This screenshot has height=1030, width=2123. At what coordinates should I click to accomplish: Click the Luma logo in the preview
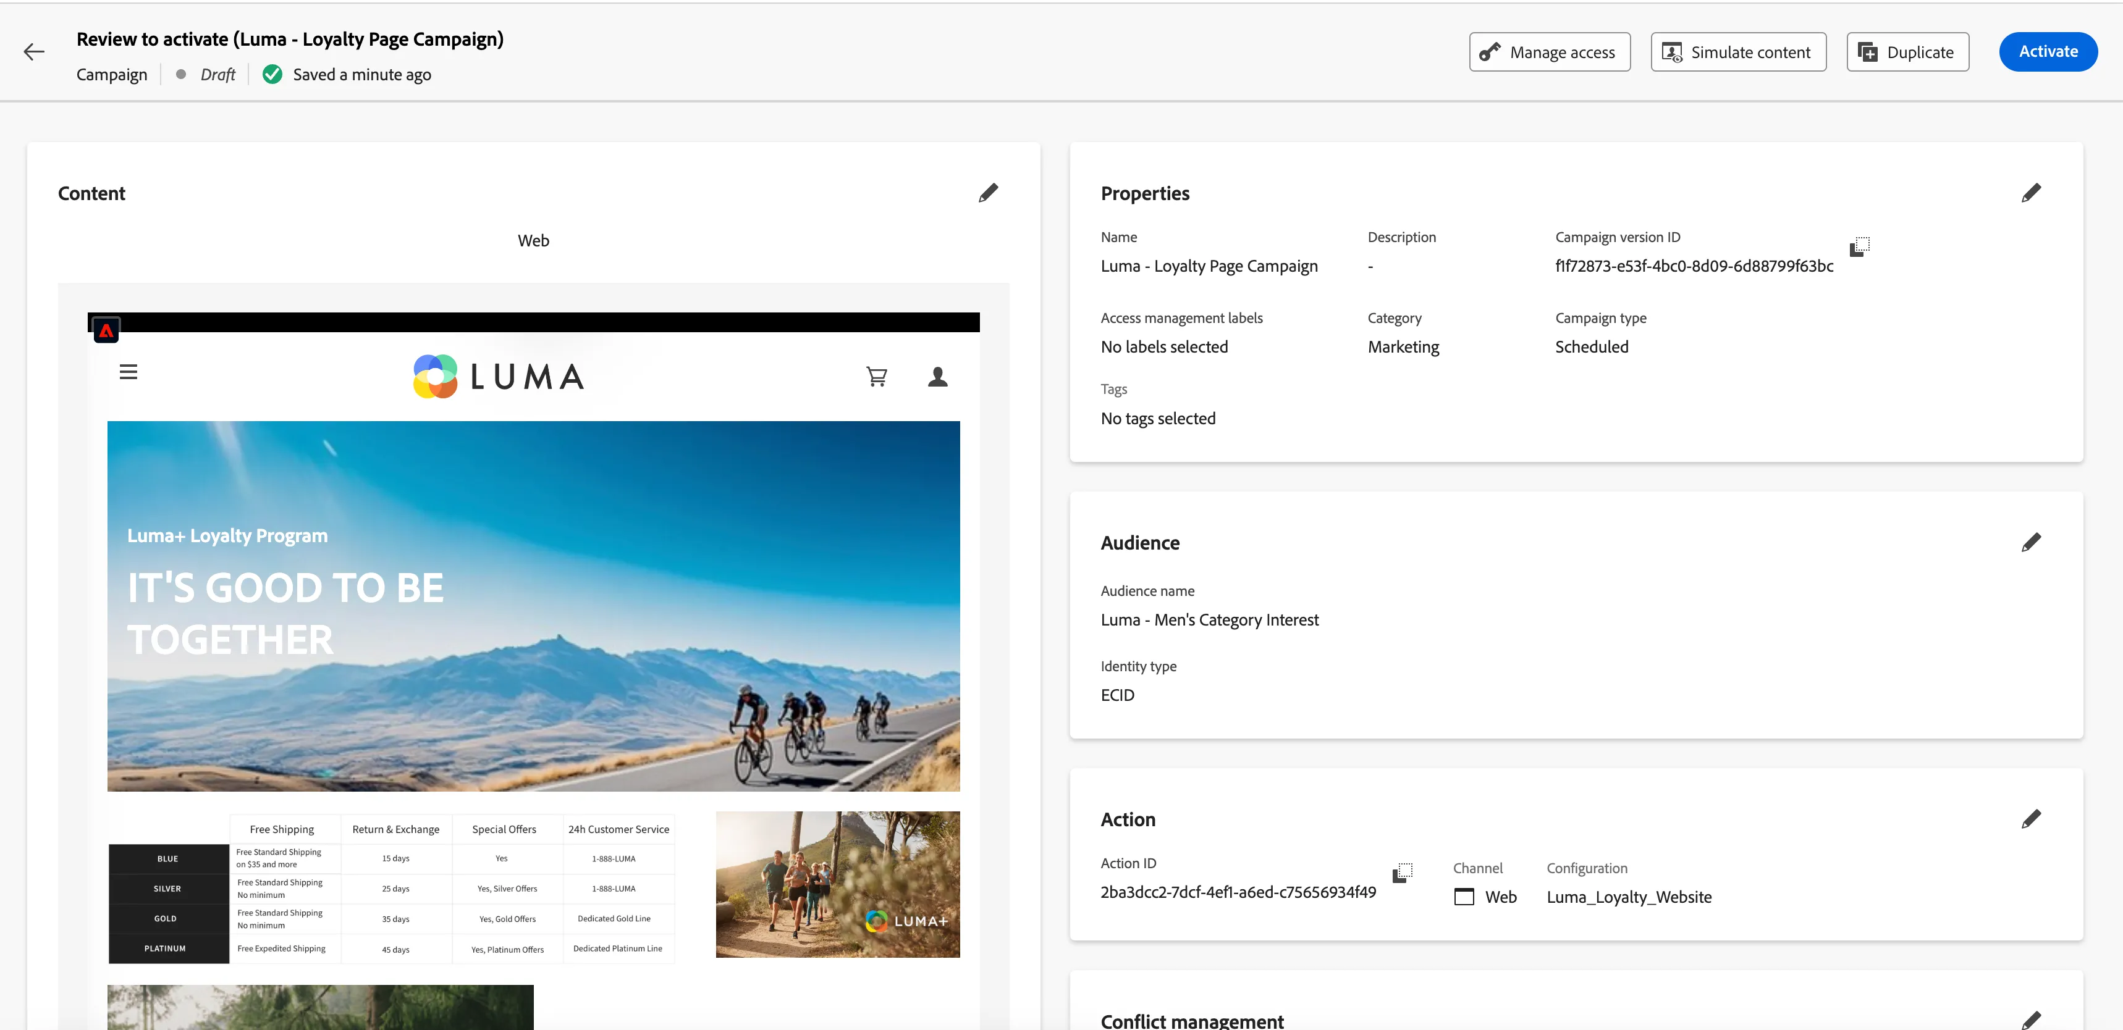coord(499,377)
